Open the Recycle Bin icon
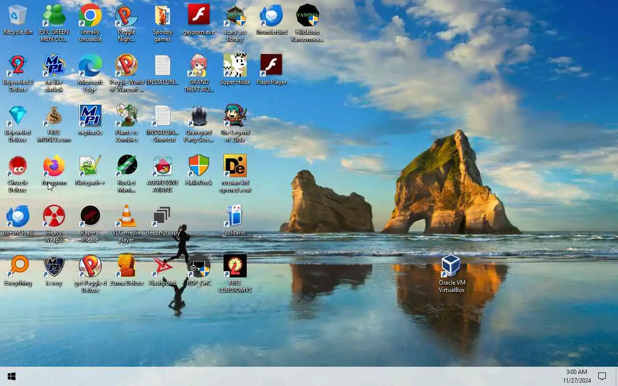The height and width of the screenshot is (386, 618). [x=18, y=16]
